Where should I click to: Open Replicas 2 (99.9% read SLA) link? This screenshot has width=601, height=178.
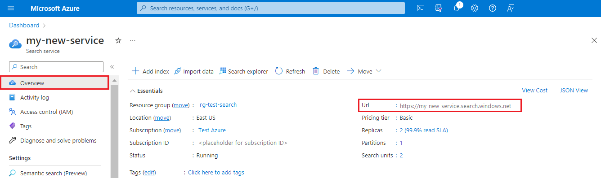coord(424,130)
